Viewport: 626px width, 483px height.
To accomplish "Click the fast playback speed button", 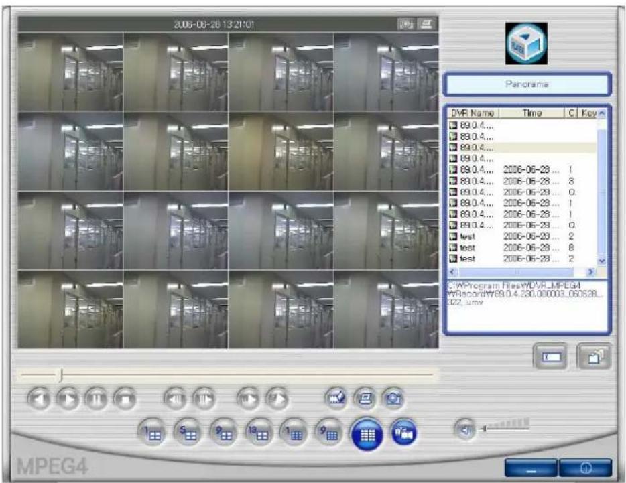I will coord(277,399).
